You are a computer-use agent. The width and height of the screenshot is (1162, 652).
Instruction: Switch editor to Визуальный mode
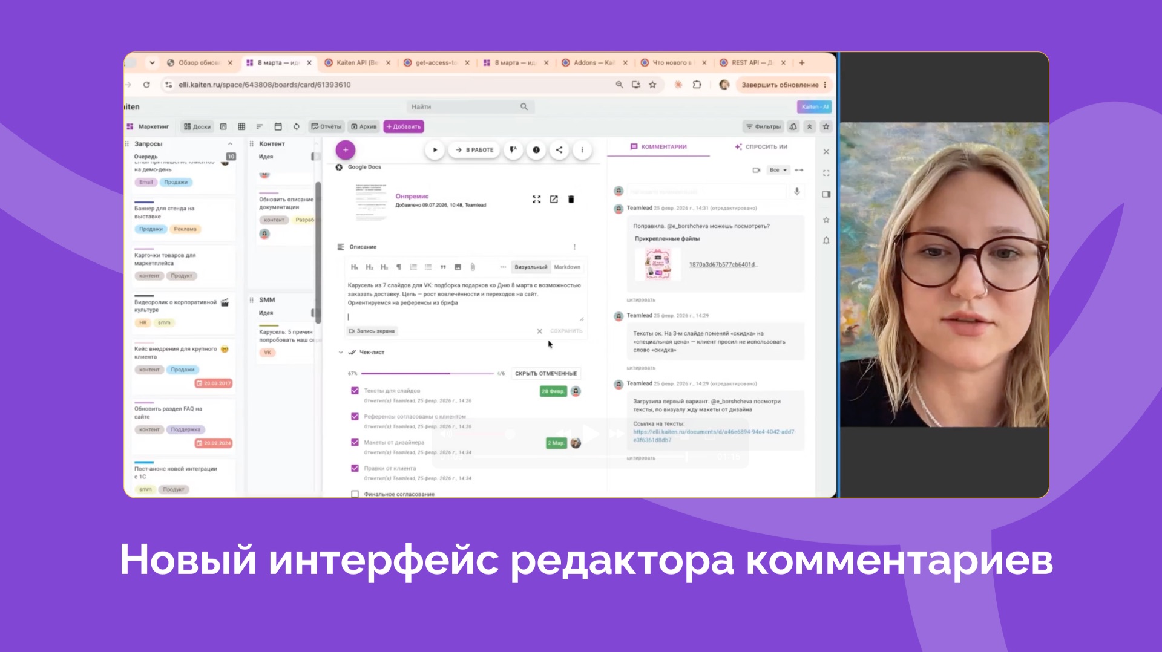[x=531, y=267]
